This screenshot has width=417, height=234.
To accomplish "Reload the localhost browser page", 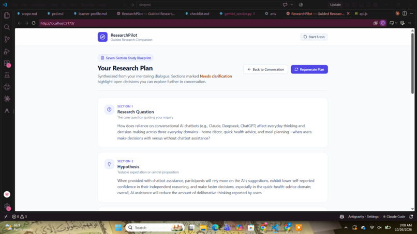I will [34, 23].
